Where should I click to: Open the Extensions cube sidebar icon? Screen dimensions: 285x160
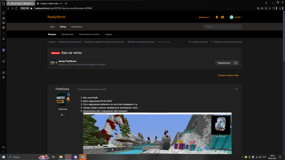coord(3,73)
